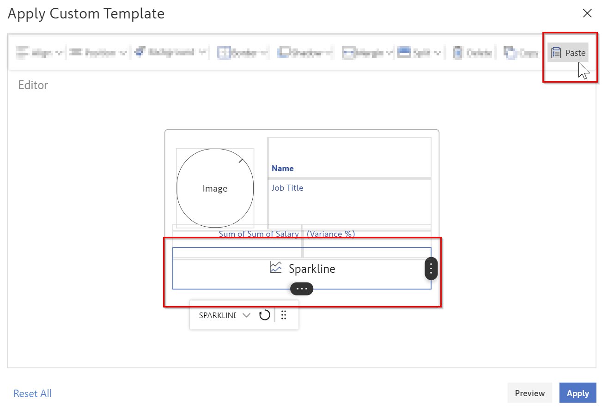The width and height of the screenshot is (602, 409).
Task: Click the Paste toolbar button
Action: click(568, 53)
